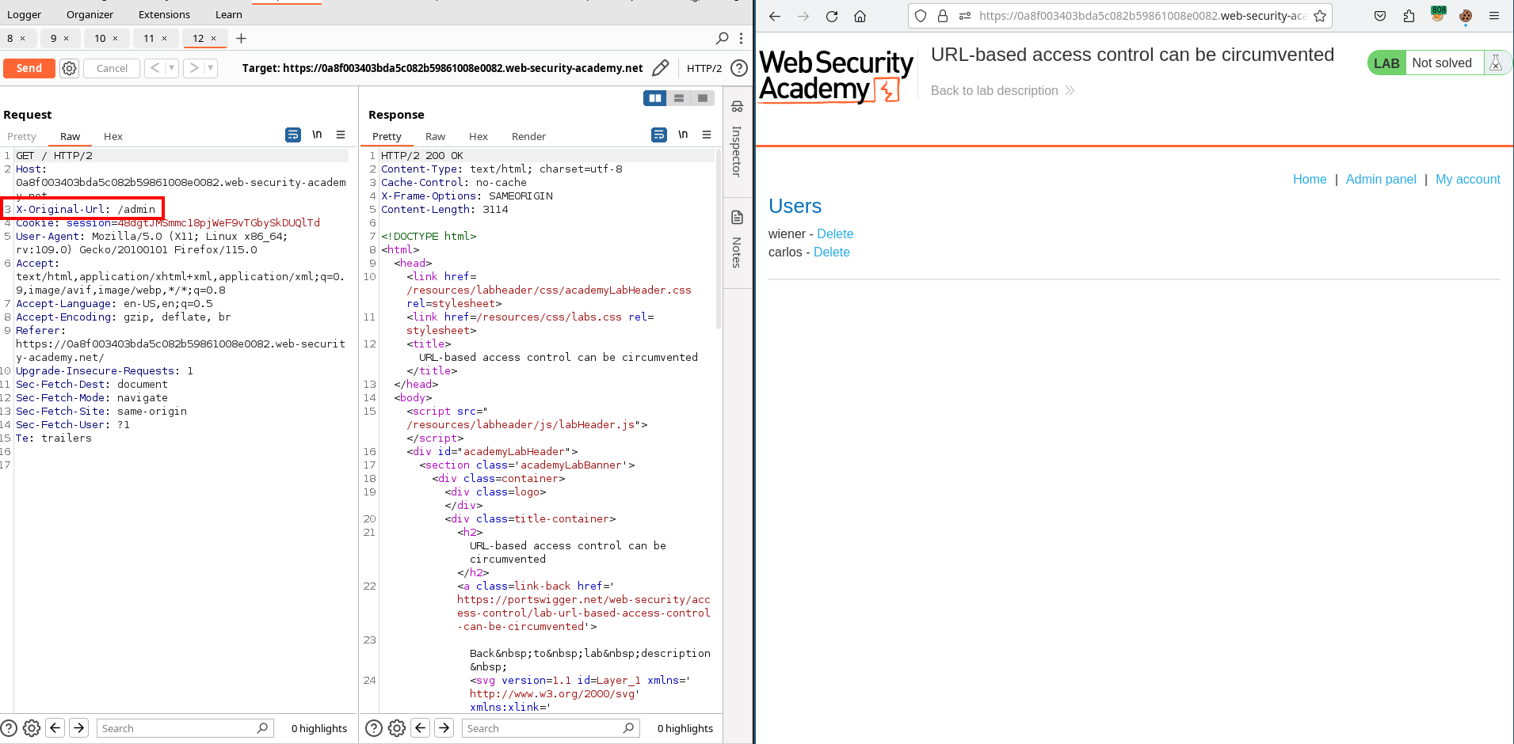Open the back-history dropdown arrow
Viewport: 1514px width, 744px height.
[x=171, y=68]
